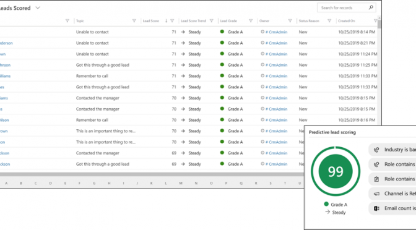416x230 pixels.
Task: Open the Status Reason column filter icon
Action: (329, 20)
